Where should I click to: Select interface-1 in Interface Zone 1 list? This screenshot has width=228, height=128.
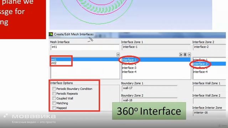156,60
